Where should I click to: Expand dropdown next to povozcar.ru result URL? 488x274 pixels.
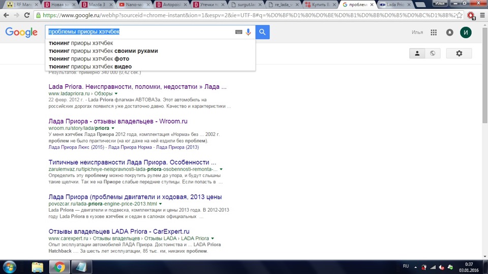point(160,204)
